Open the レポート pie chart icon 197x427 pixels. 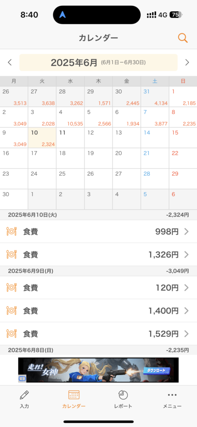[x=123, y=395]
